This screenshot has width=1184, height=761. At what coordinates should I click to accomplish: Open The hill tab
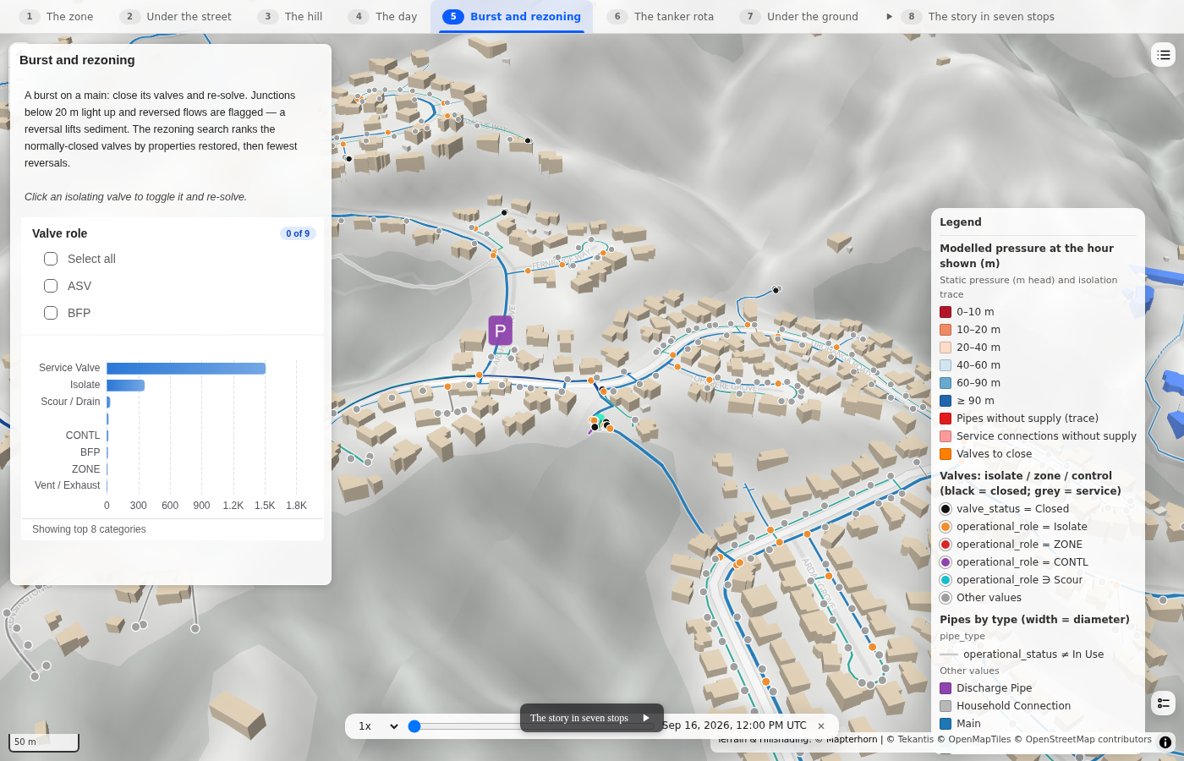[x=291, y=17]
